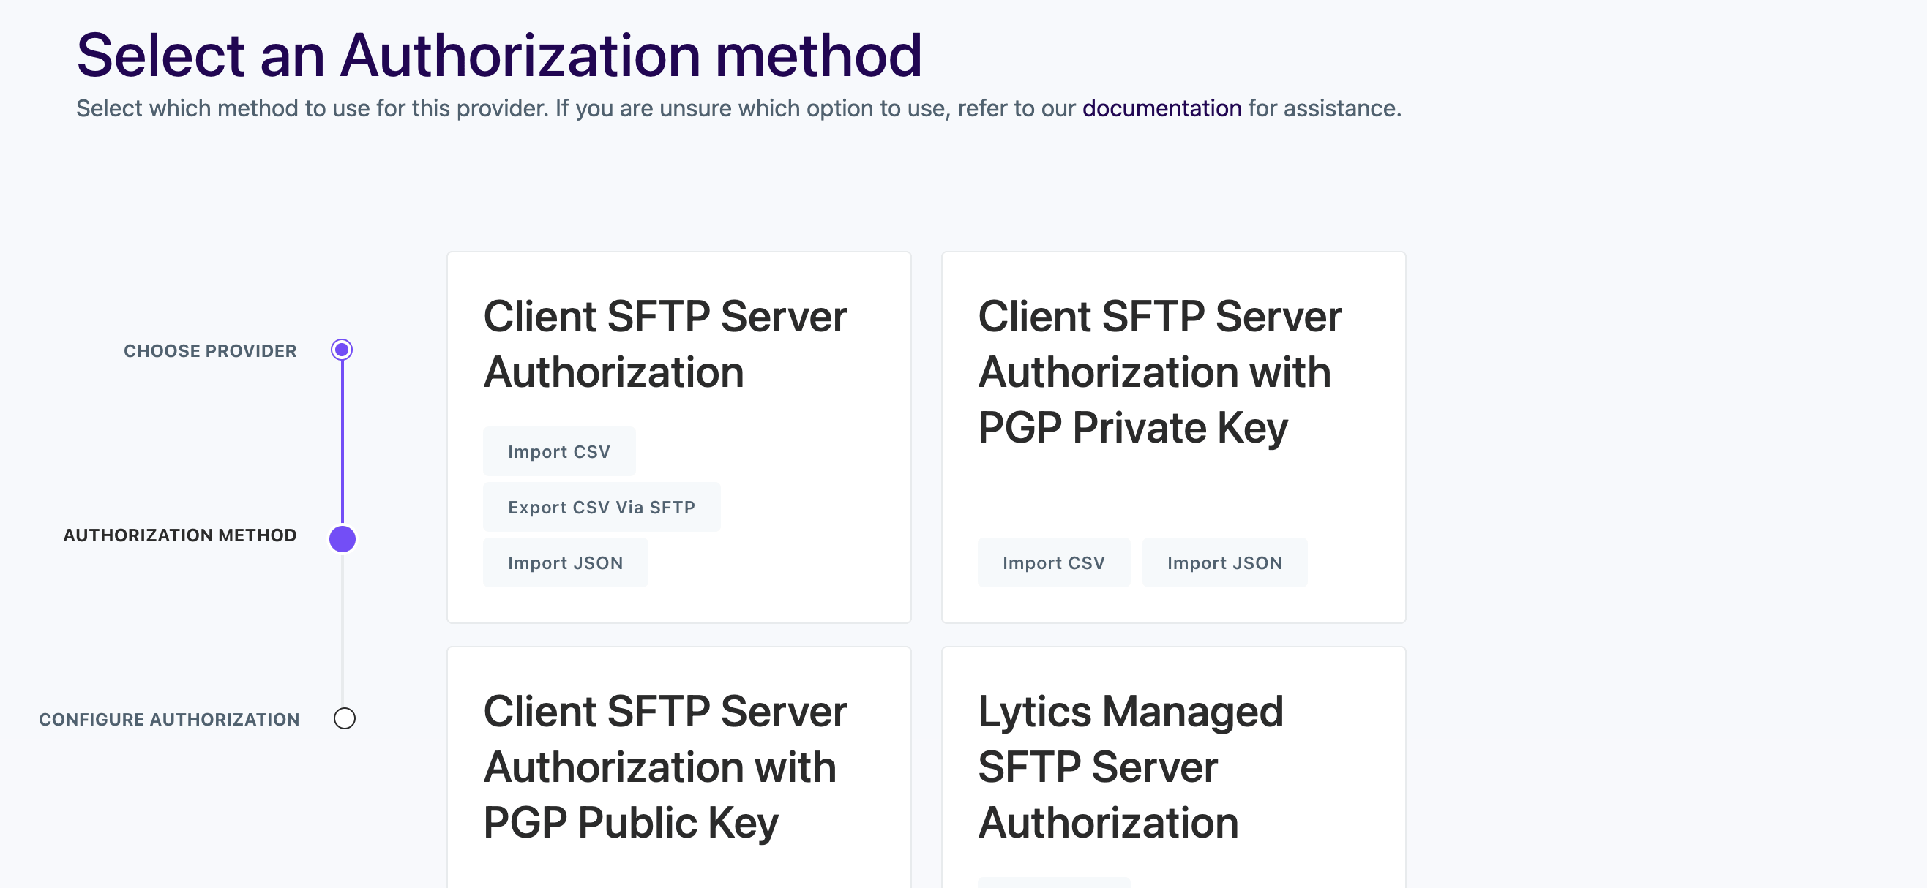This screenshot has width=1927, height=888.
Task: Select PGP Private Key authorization card
Action: pyautogui.click(x=1159, y=372)
